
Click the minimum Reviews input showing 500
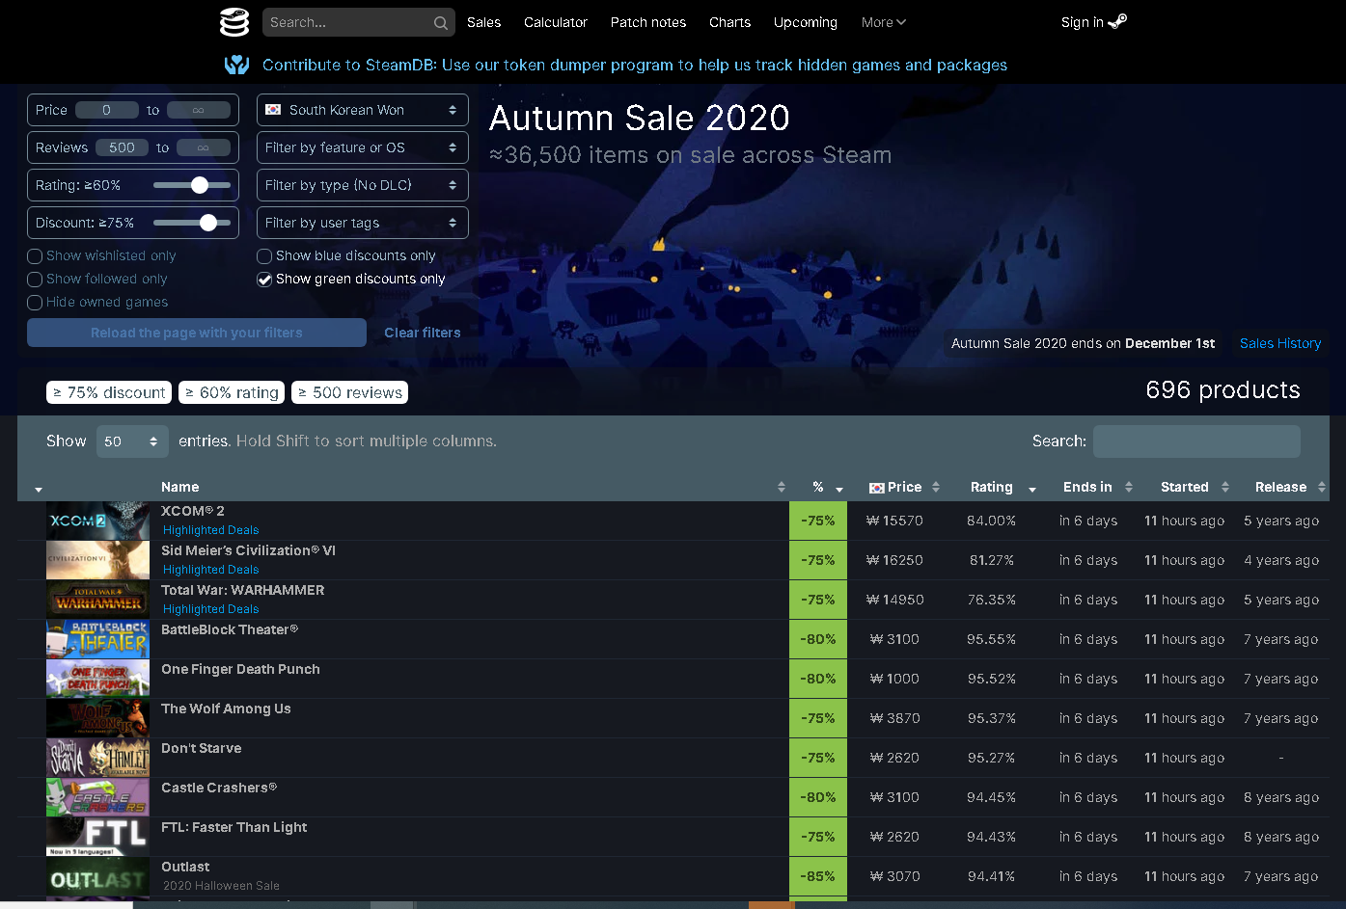122,147
